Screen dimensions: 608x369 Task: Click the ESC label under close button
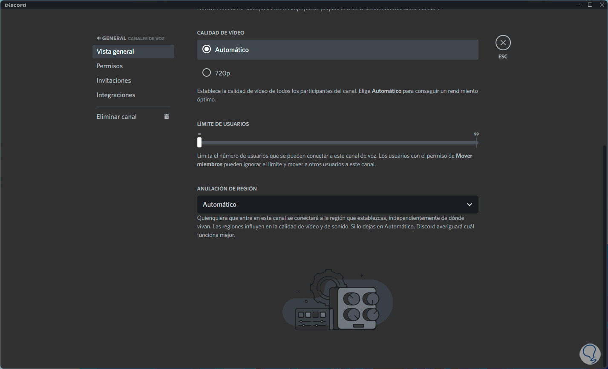click(x=503, y=57)
